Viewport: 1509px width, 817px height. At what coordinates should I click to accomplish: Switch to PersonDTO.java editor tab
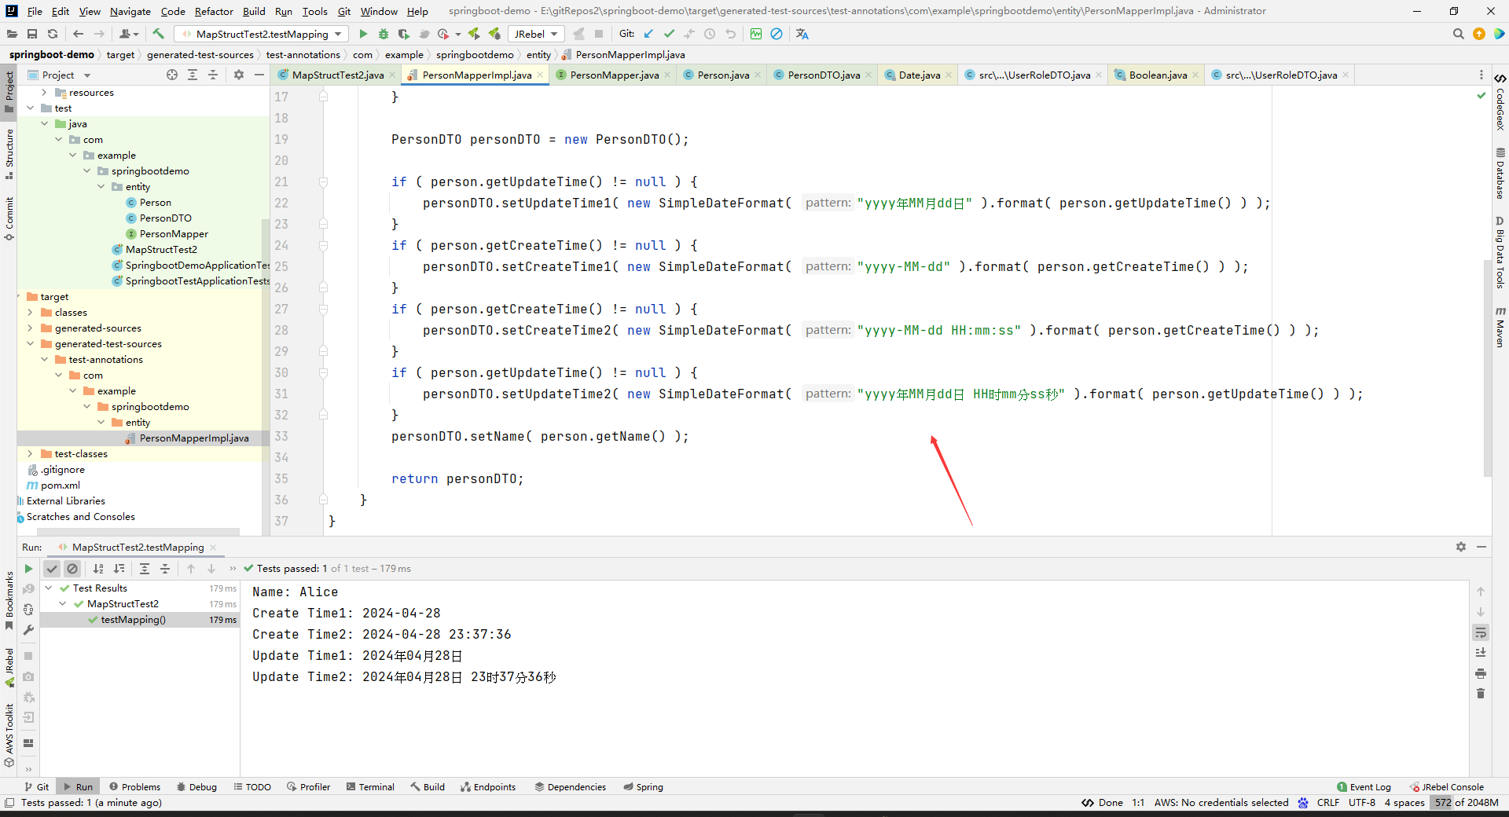(x=823, y=75)
